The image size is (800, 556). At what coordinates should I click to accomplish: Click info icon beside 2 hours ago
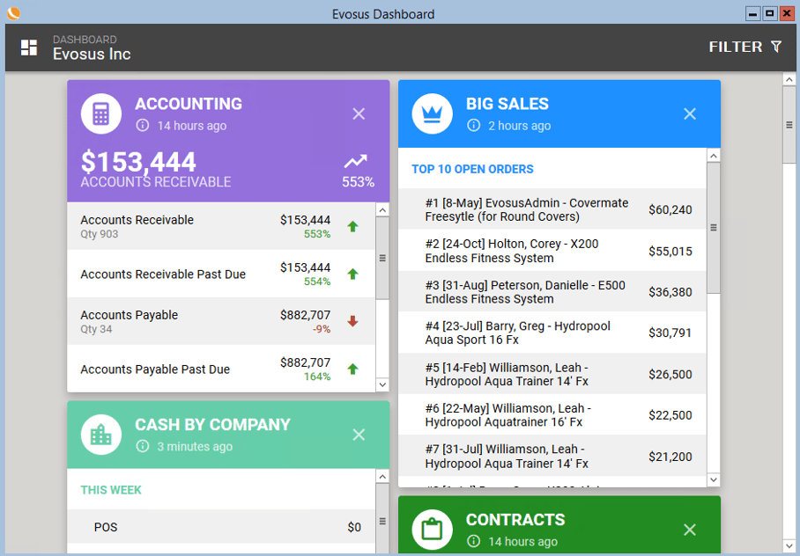473,126
